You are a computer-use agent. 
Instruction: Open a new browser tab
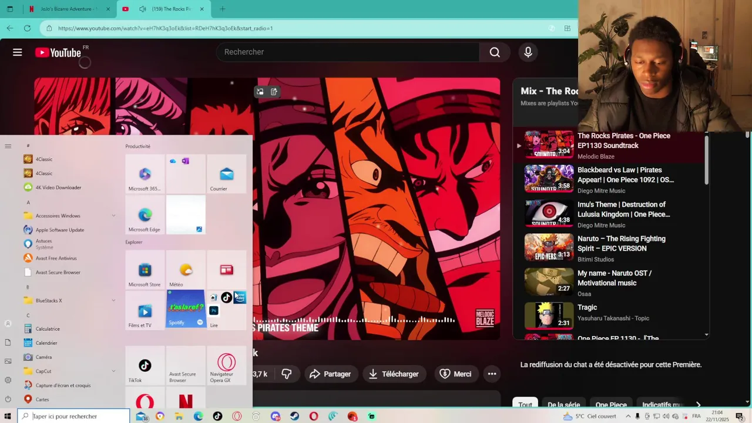tap(222, 9)
